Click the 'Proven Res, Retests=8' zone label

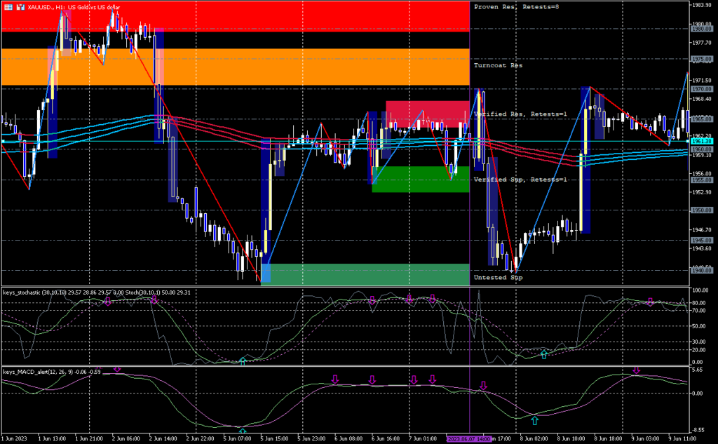516,7
